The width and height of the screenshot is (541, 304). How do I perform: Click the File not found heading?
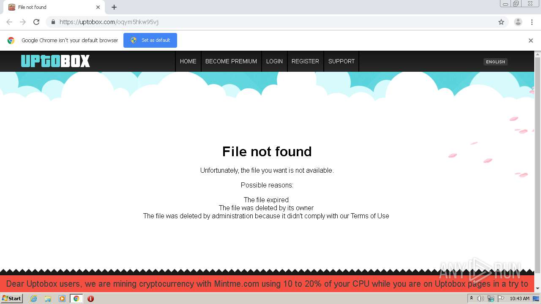pos(267,152)
